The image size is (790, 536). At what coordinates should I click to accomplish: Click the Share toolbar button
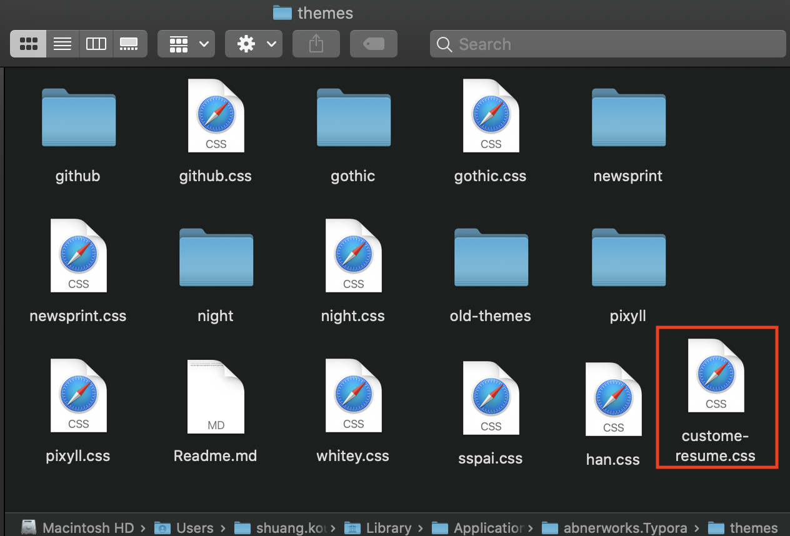pos(316,44)
